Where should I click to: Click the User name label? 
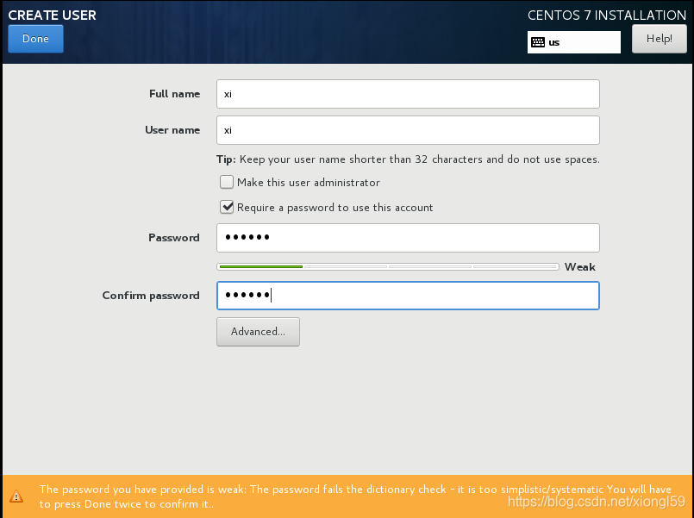172,130
